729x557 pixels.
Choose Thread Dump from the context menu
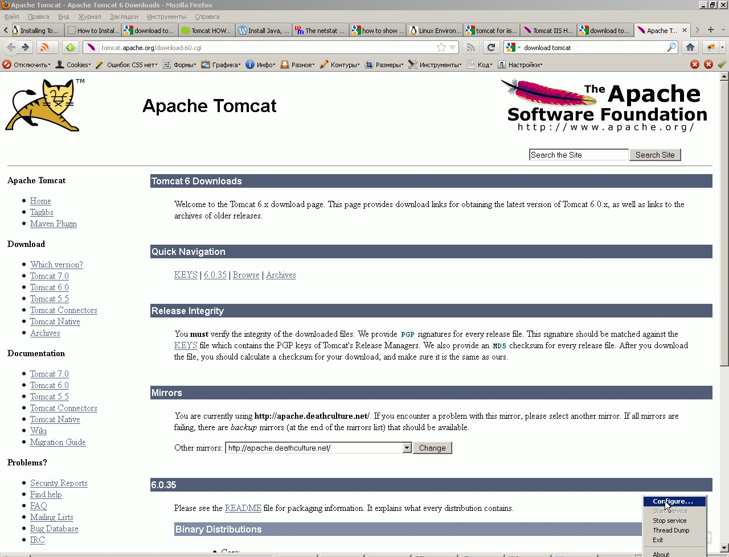coord(674,530)
